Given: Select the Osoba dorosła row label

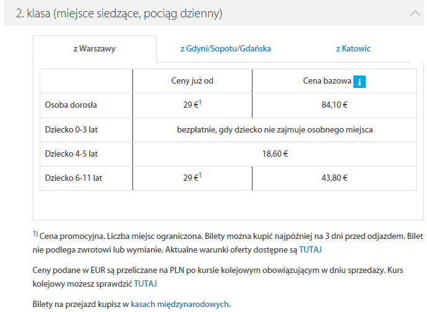Looking at the screenshot, I should (x=71, y=105).
